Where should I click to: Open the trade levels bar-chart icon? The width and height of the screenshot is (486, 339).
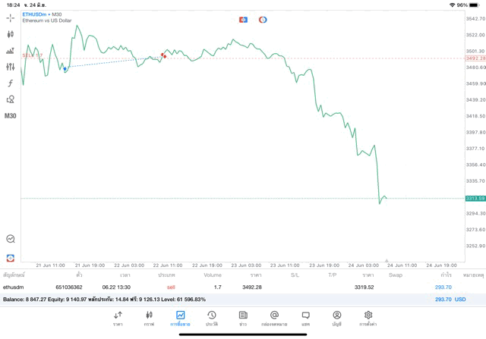pos(11,51)
